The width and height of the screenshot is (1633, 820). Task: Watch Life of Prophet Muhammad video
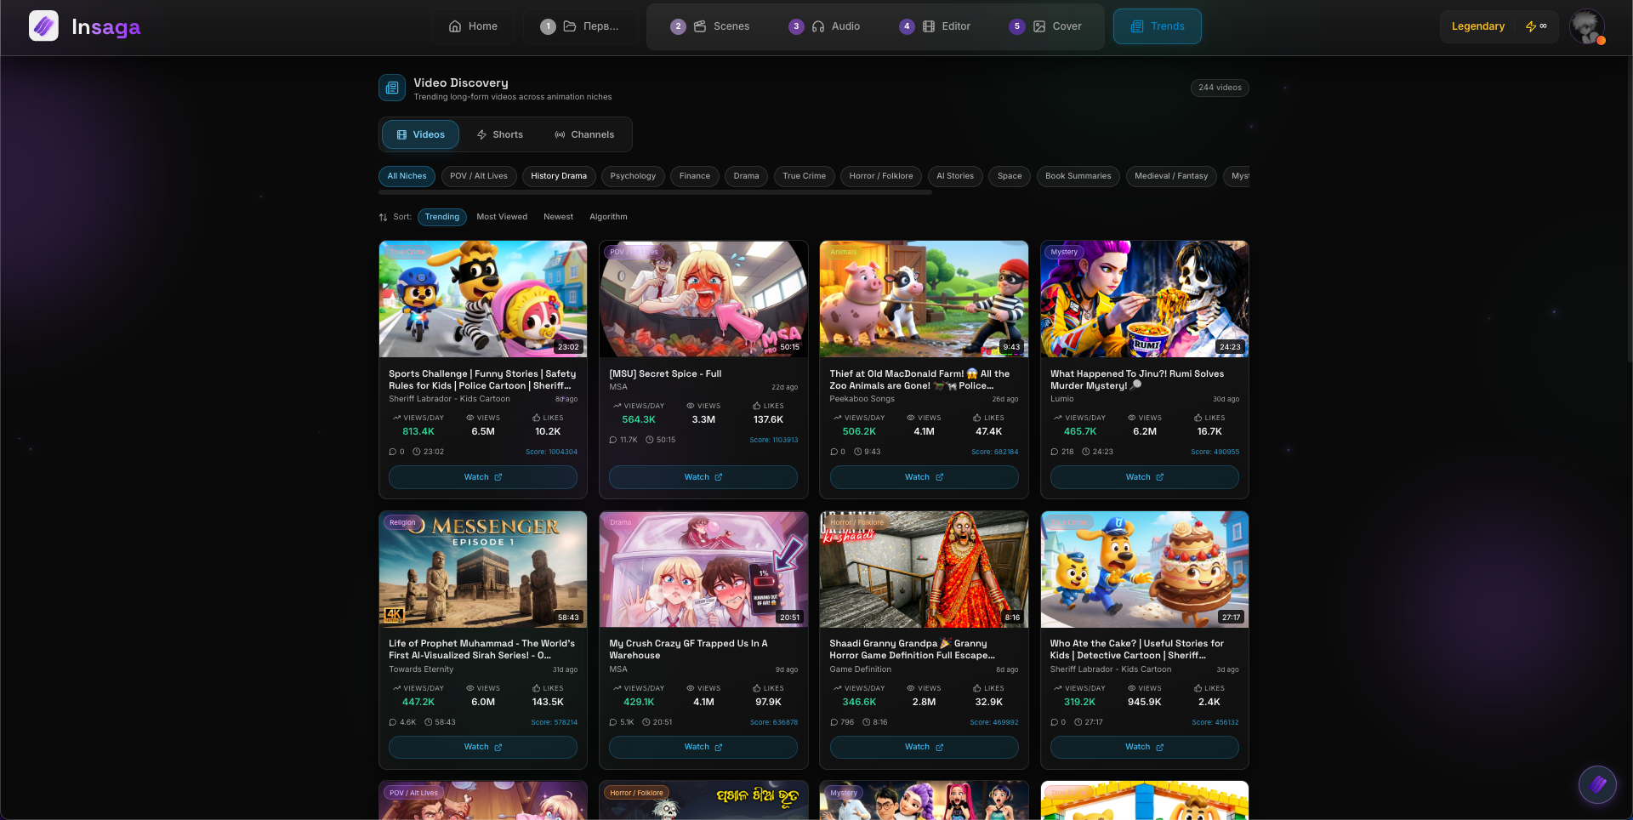click(x=483, y=747)
